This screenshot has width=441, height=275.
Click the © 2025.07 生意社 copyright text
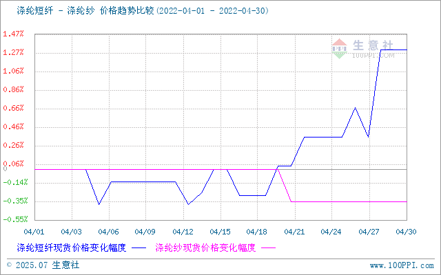click(x=43, y=265)
